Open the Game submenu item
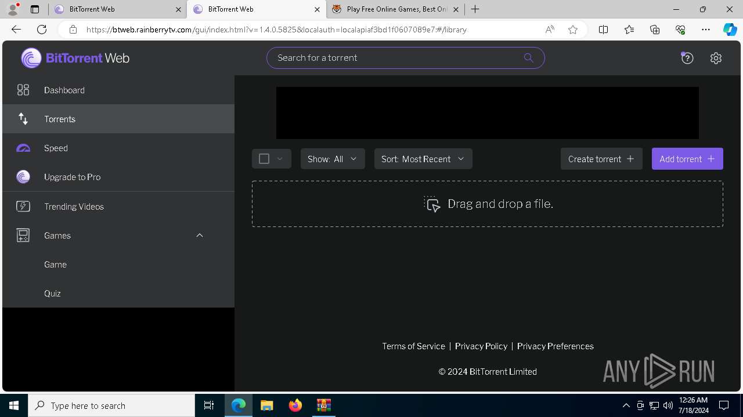This screenshot has height=417, width=743. pos(118,264)
